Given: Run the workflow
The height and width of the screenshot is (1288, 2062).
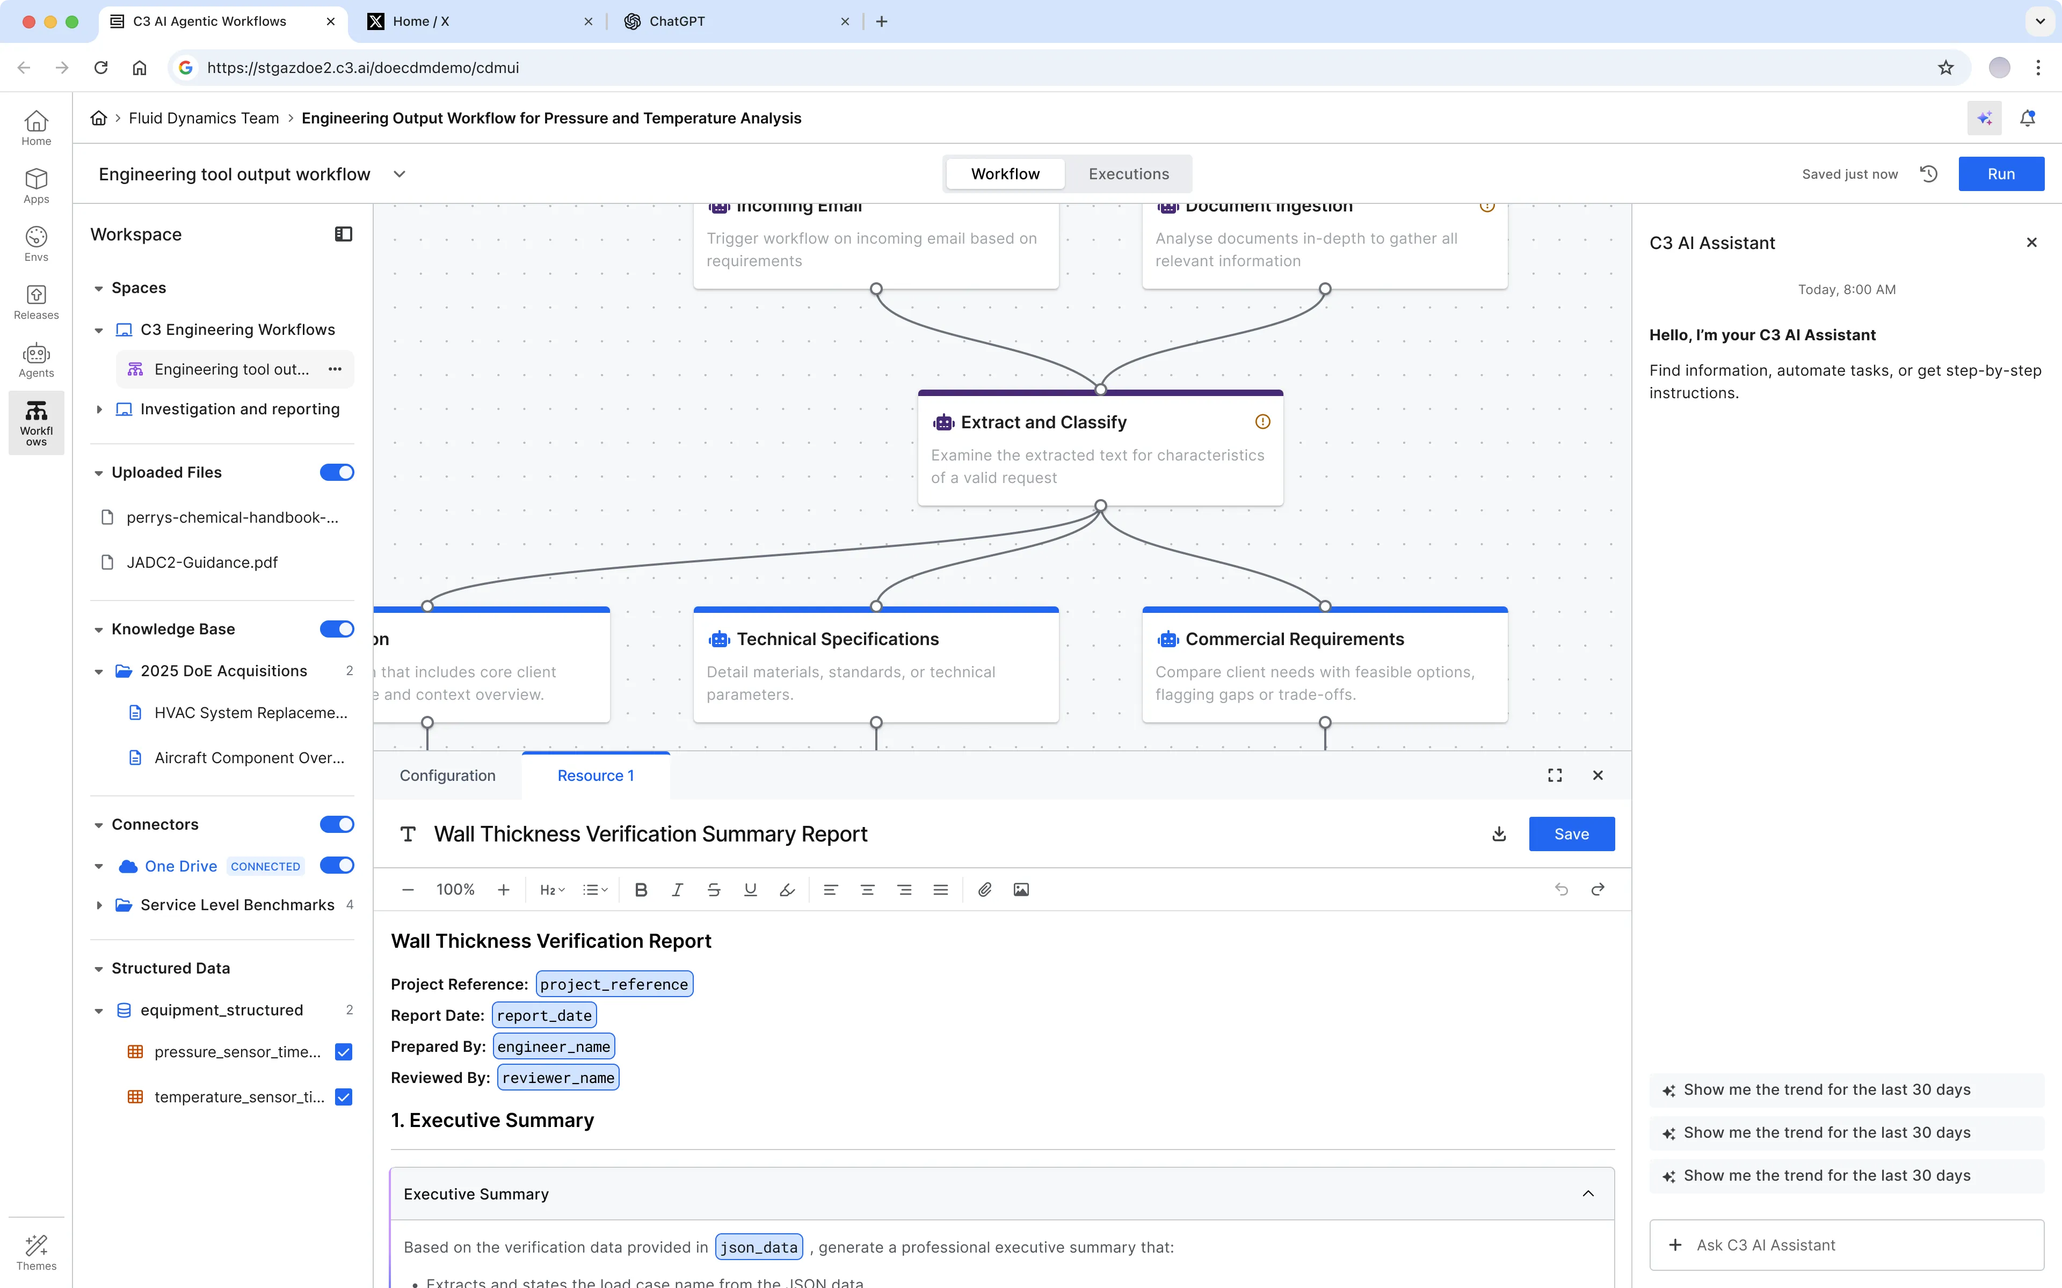Looking at the screenshot, I should click(x=2001, y=174).
